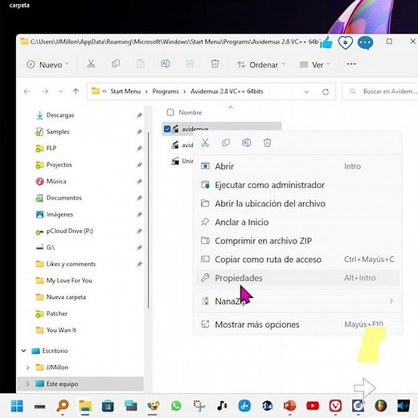Uncheck the selected avidemux file checkbox
Viewport: 418px width, 418px height.
click(x=167, y=129)
